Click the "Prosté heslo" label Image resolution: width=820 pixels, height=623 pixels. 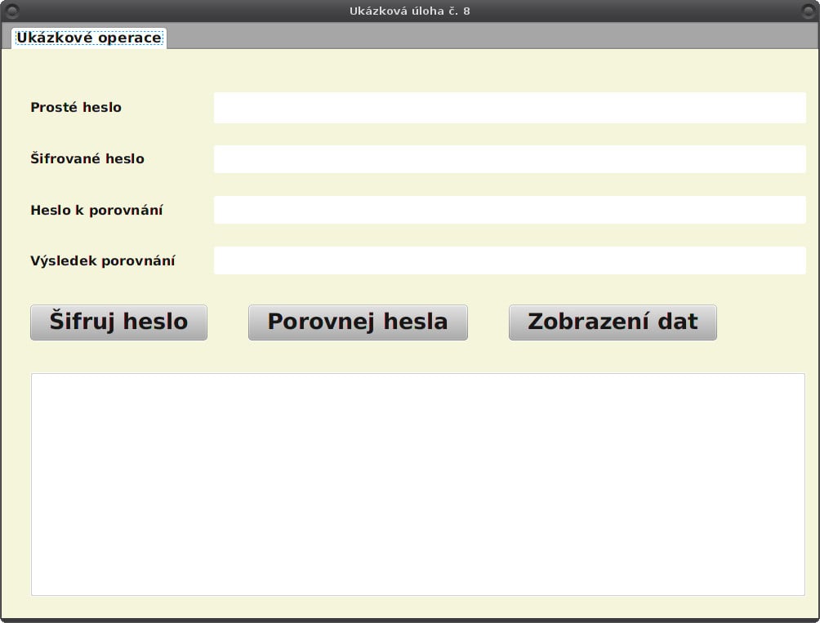76,107
